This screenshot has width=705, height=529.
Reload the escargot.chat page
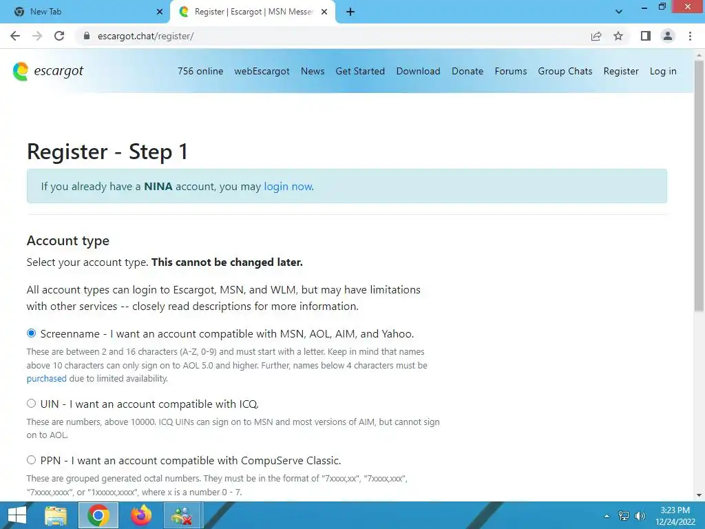point(59,36)
